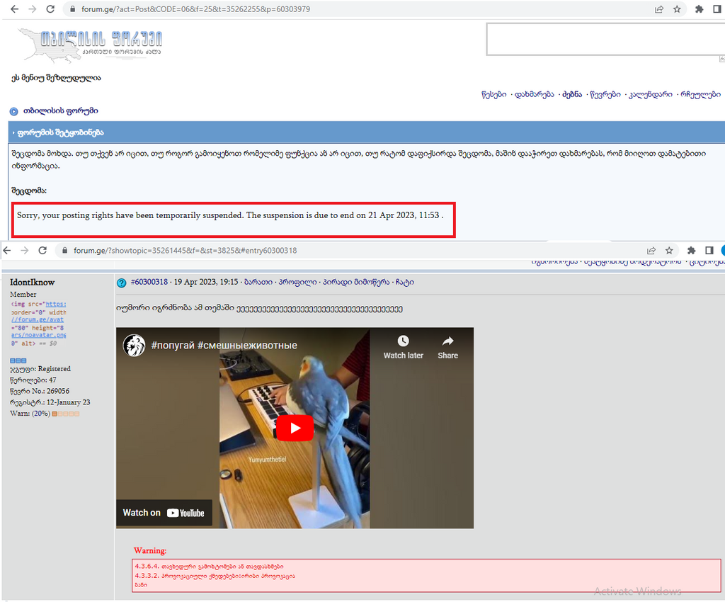Open the YouTube channel lion avatar

click(x=134, y=346)
